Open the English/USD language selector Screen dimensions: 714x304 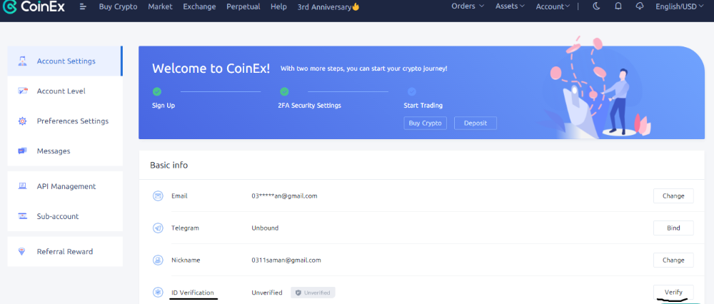point(680,6)
